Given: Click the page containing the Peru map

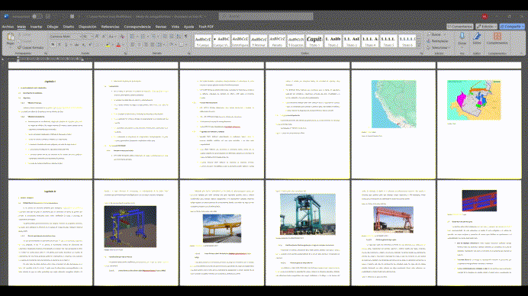Looking at the screenshot, I should 393,124.
